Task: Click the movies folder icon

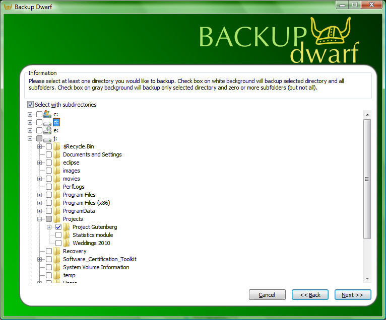Action: (57, 179)
